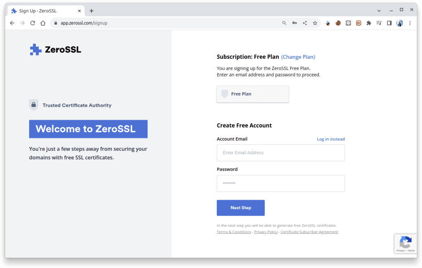Viewport: 422px width, 268px height.
Task: Click the reCAPTCHA widget
Action: [x=406, y=243]
